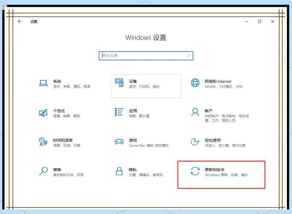Open the Devices keyboard-and-speaker icon

[x=119, y=83]
